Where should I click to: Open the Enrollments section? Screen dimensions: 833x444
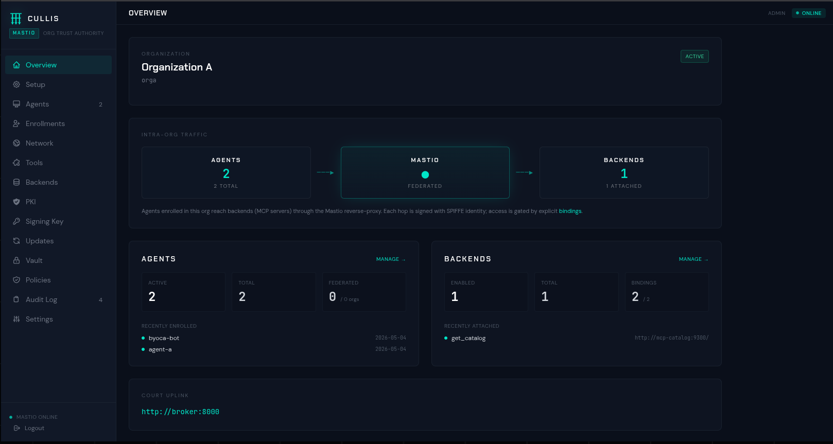58,123
